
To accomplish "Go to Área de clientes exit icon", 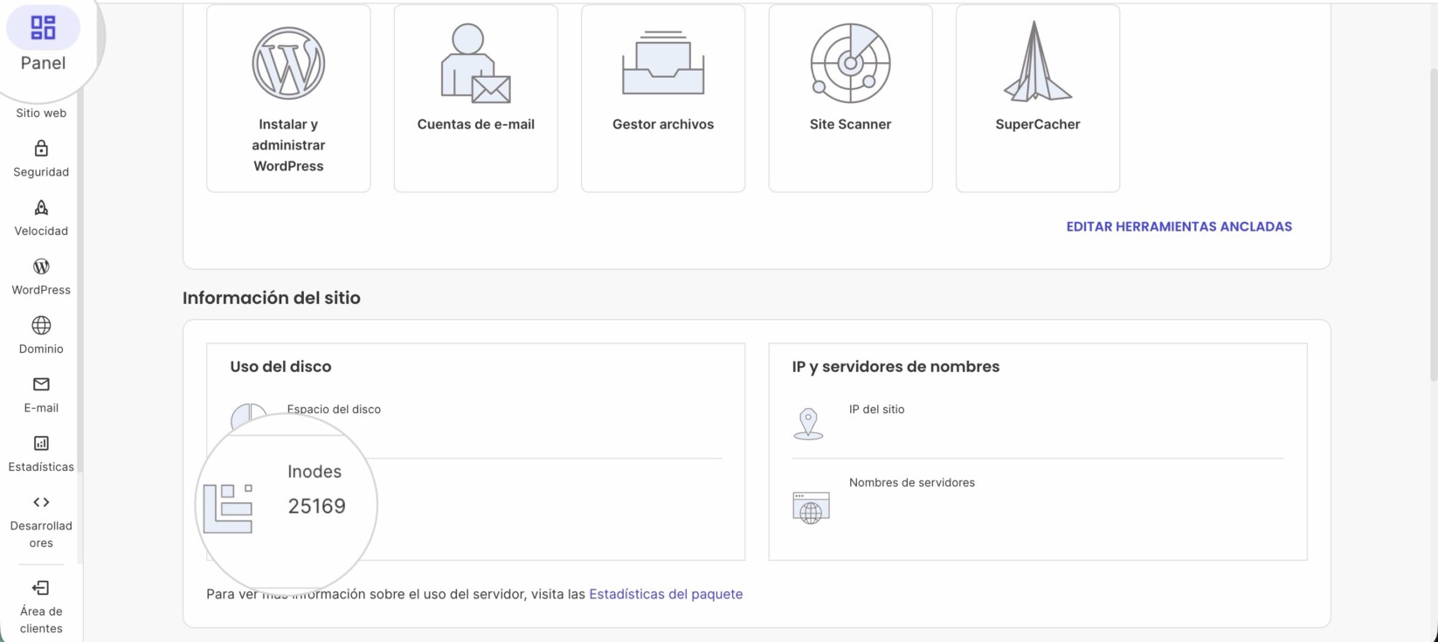I will 41,588.
